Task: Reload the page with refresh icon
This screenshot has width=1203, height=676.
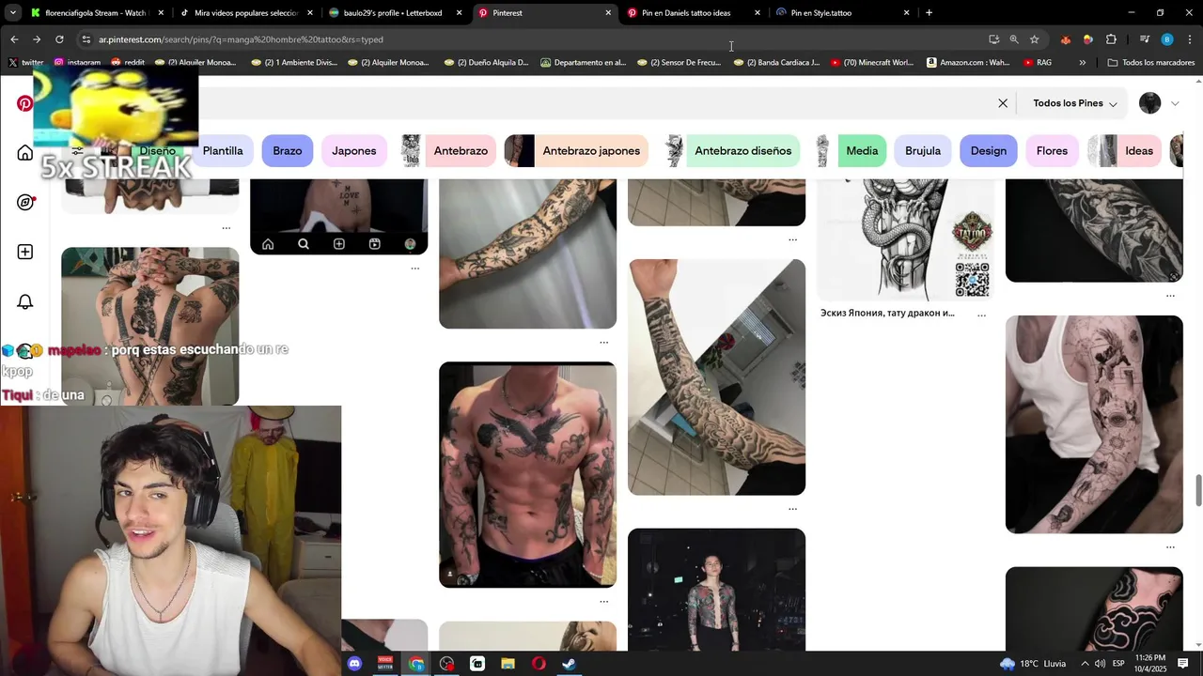Action: [x=59, y=39]
